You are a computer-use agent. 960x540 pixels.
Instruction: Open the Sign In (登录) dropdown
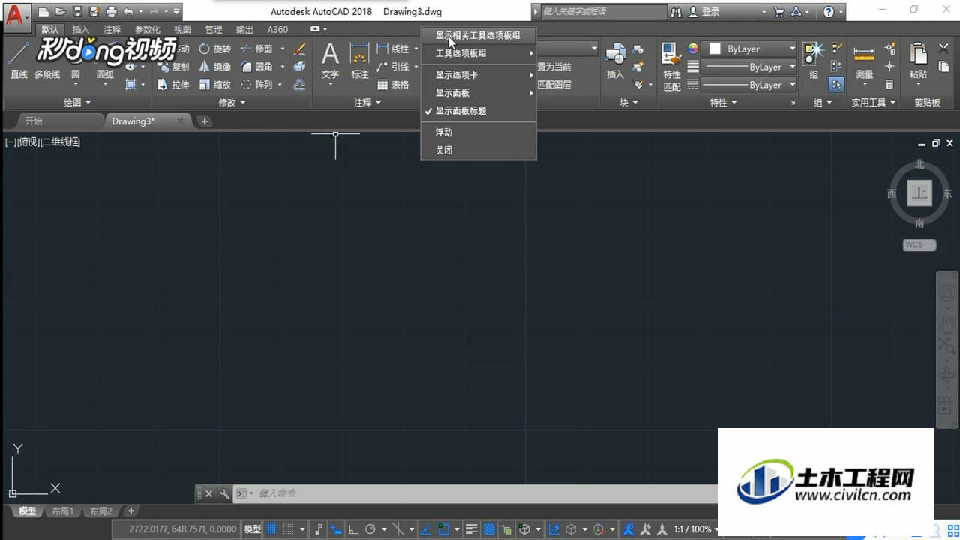point(727,11)
